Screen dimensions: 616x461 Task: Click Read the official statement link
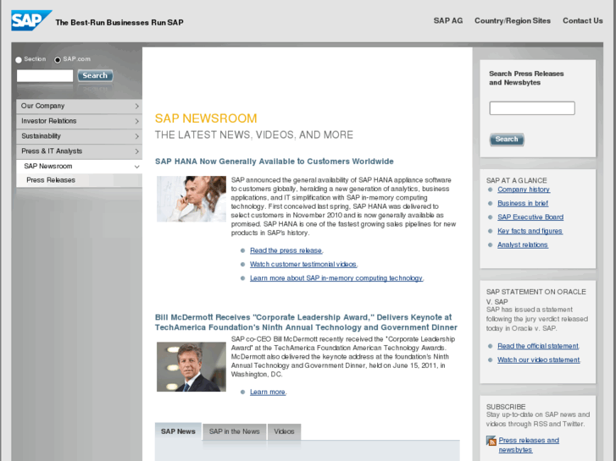(538, 346)
